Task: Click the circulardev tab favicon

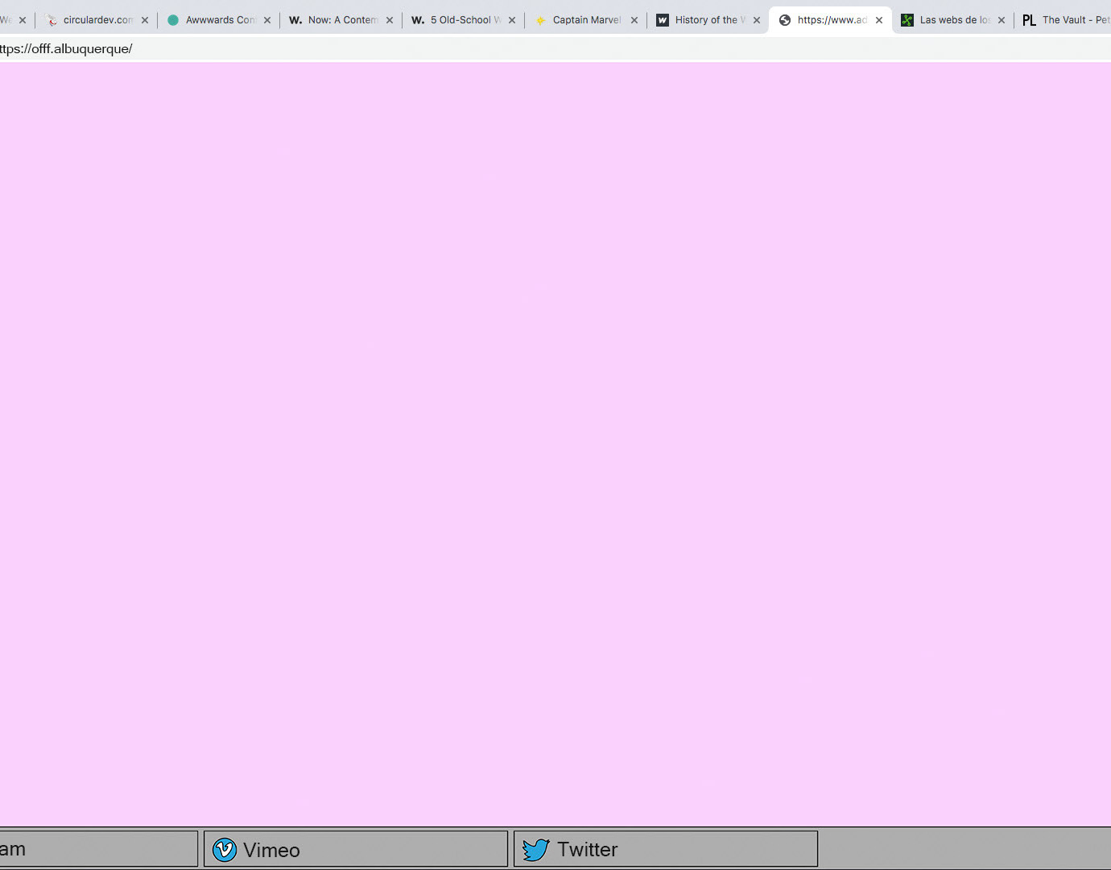Action: pyautogui.click(x=51, y=20)
